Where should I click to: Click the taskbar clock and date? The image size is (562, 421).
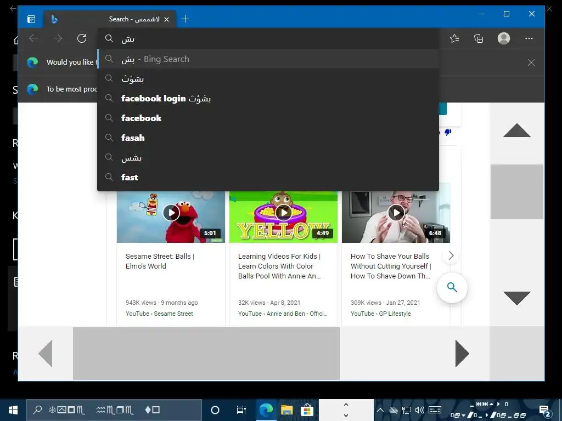pyautogui.click(x=488, y=410)
